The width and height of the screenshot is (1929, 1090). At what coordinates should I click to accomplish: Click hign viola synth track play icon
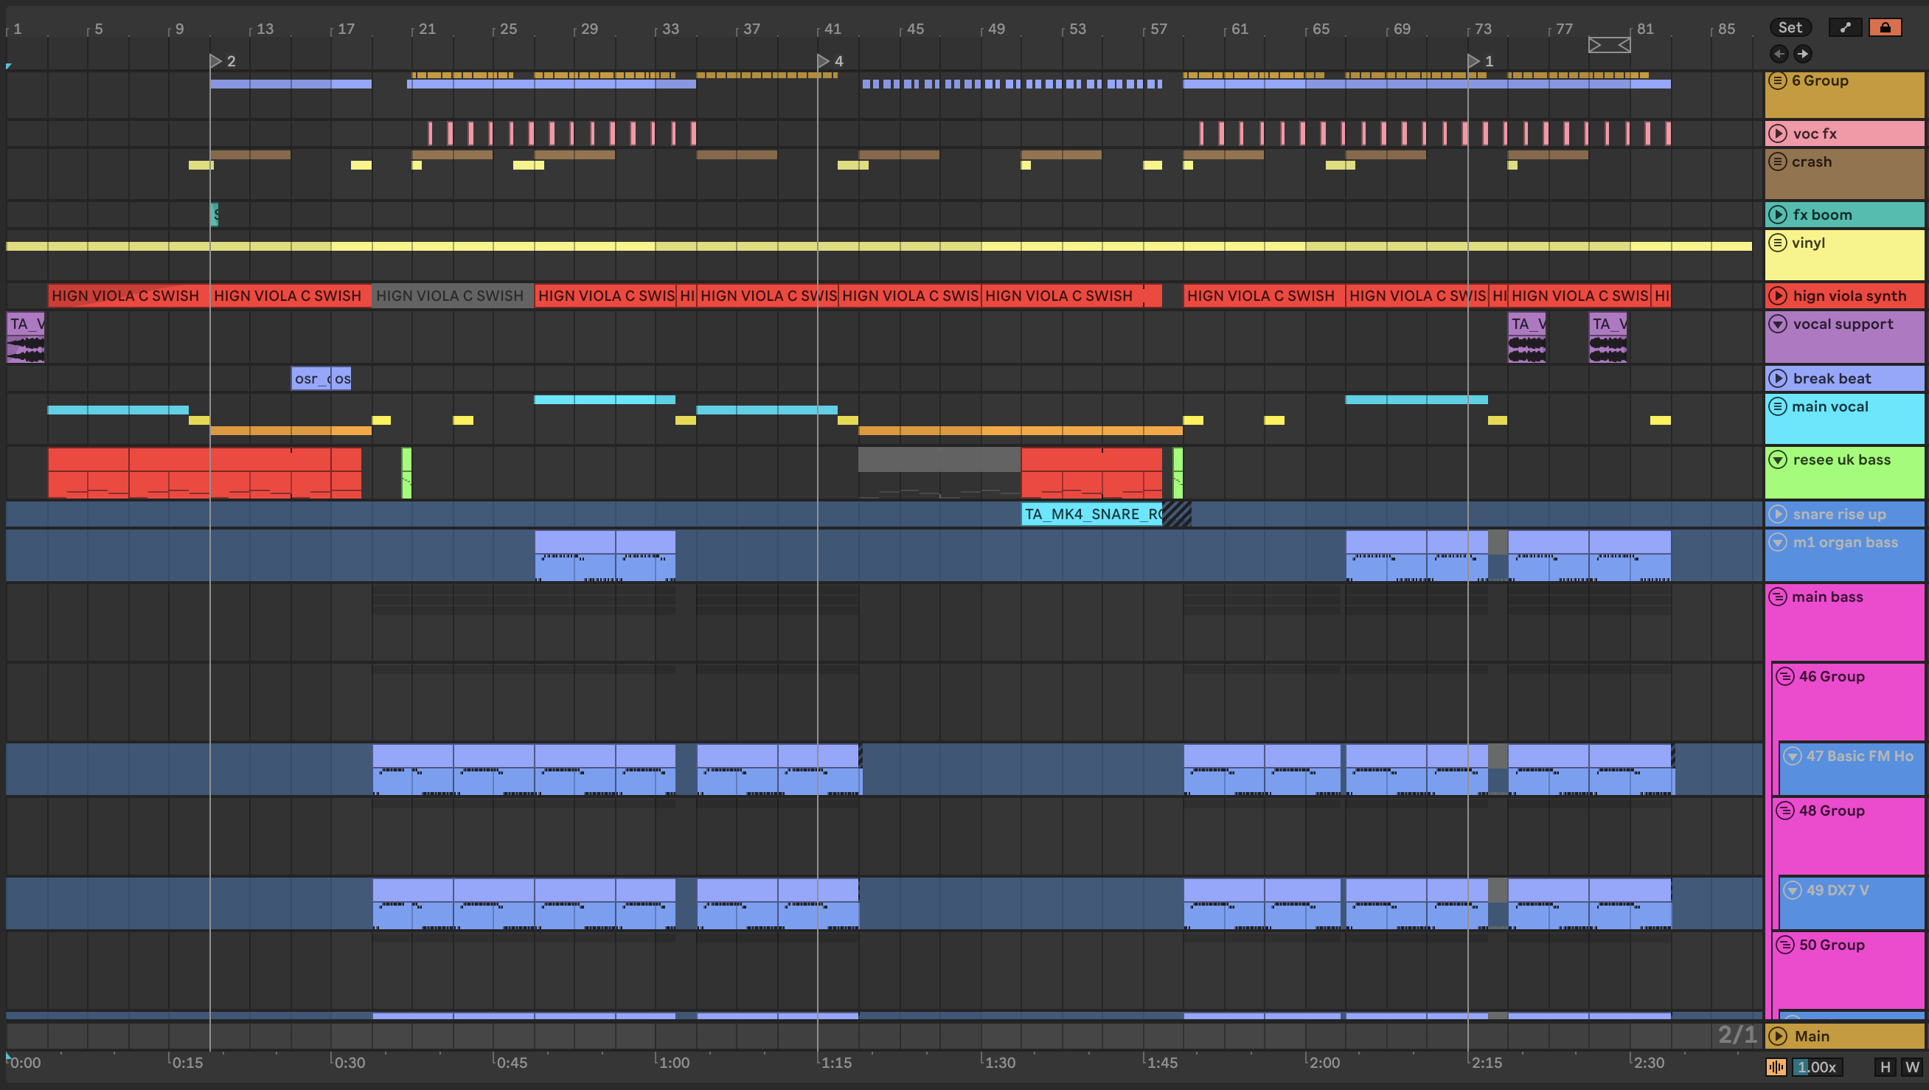(1778, 296)
